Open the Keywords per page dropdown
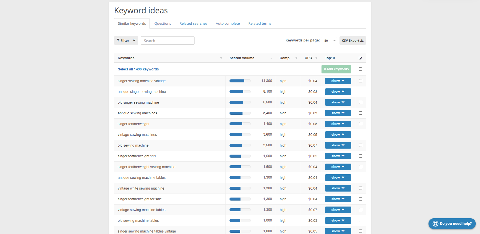 point(328,40)
